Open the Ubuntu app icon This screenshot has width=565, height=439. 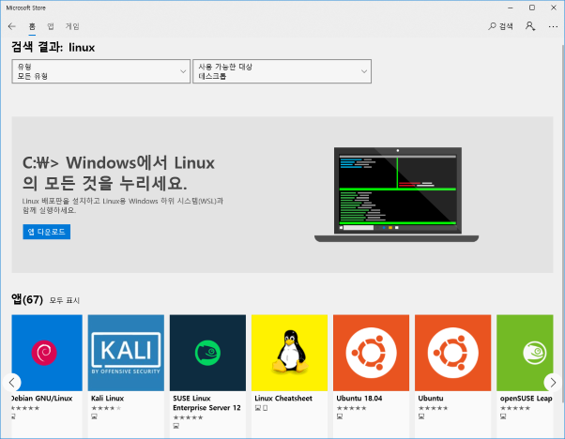(453, 353)
